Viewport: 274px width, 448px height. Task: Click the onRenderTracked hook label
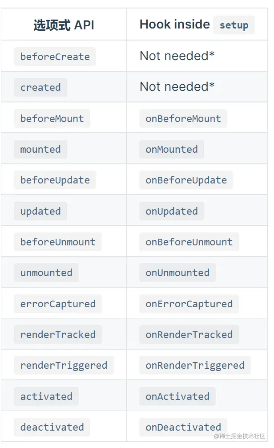[189, 335]
